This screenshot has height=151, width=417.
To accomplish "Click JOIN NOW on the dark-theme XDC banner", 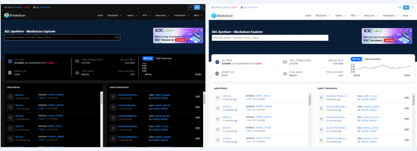I will (180, 40).
